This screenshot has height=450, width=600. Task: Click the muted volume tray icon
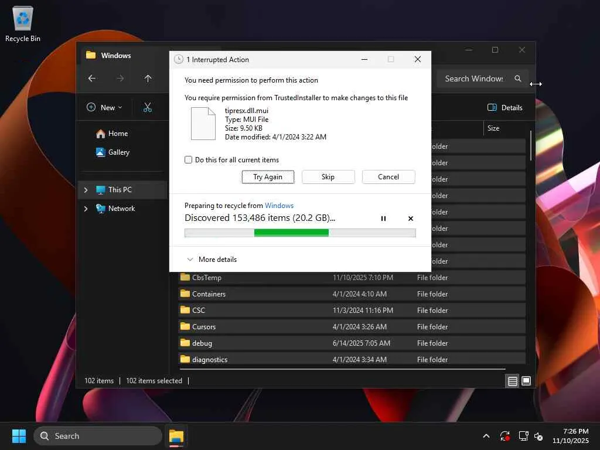(x=538, y=436)
